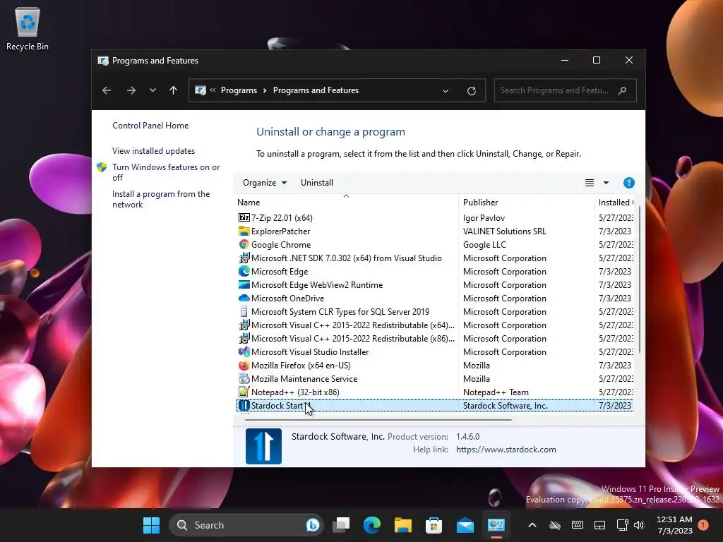Select the Stardock Start11 list icon
The width and height of the screenshot is (723, 542).
coord(244,405)
